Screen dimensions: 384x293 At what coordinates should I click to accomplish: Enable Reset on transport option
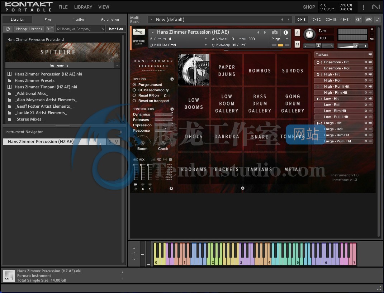pyautogui.click(x=134, y=101)
